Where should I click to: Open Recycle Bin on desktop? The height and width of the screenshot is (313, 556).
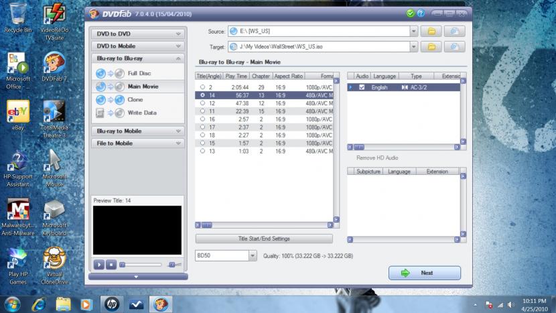[17, 17]
